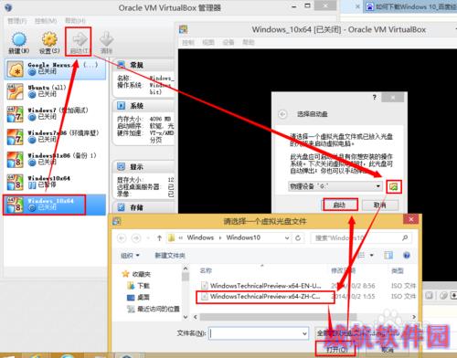Click the 新建(N) new VM toolbar icon
The image size is (457, 358).
(19, 43)
